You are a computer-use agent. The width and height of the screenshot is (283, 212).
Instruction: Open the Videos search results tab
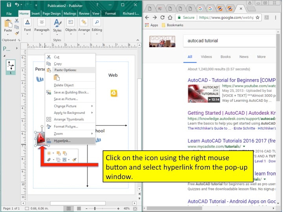[206, 57]
